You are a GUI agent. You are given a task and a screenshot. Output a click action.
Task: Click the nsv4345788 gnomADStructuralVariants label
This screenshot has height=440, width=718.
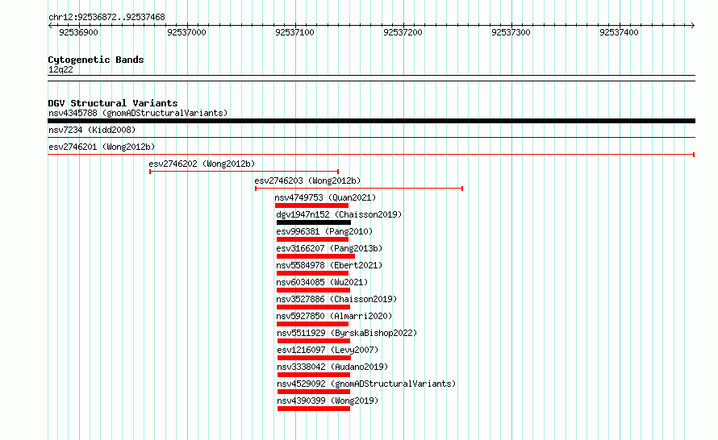[x=138, y=113]
